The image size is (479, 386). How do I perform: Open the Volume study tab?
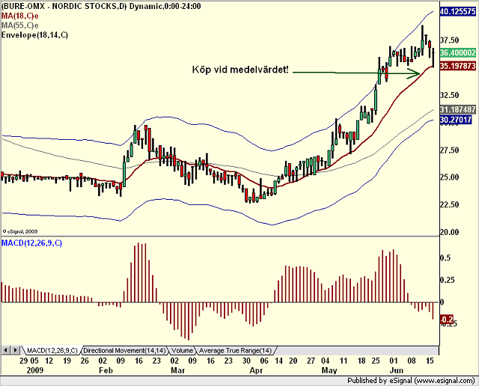point(183,350)
